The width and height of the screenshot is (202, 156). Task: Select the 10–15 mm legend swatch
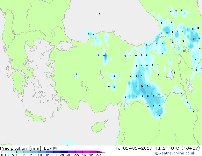coord(42,152)
